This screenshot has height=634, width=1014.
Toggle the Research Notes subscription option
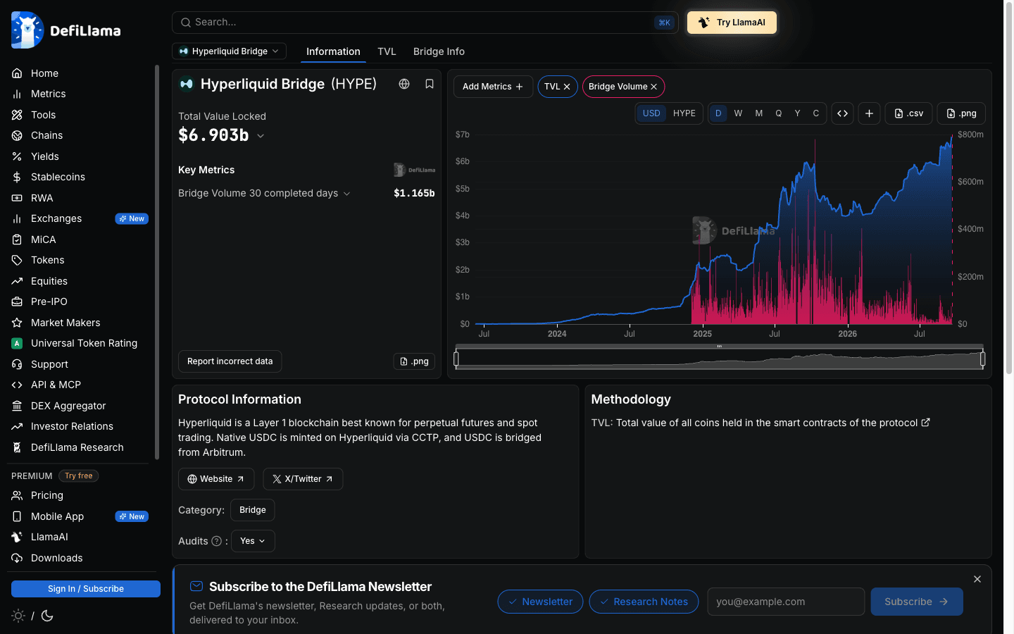[x=644, y=602]
